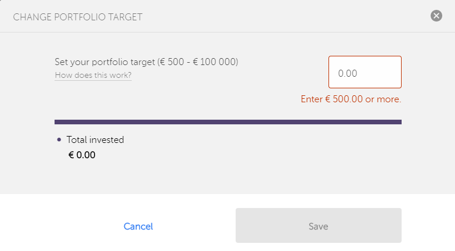This screenshot has height=251, width=455.
Task: Click the € 0.00 invested amount
Action: [82, 155]
